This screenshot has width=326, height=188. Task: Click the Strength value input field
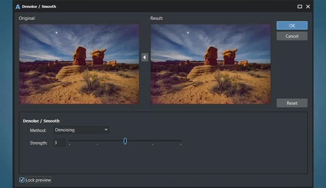(x=59, y=143)
